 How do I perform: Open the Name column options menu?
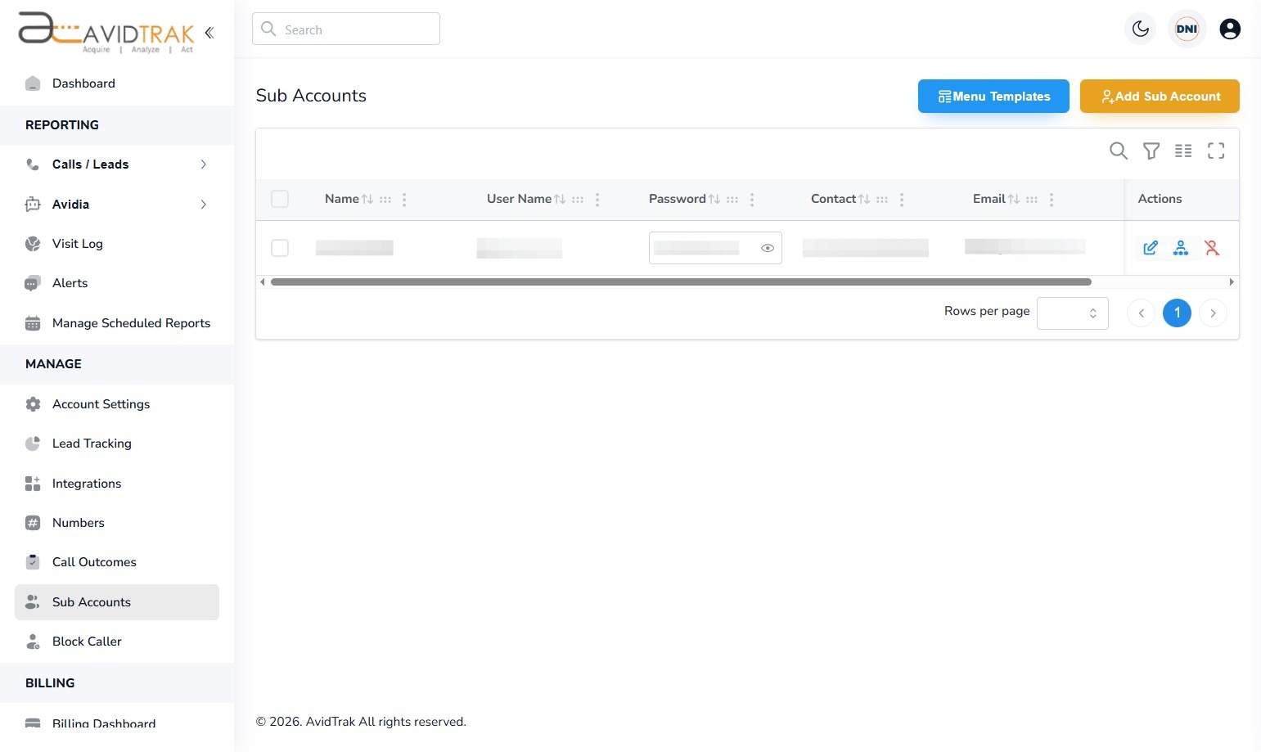(404, 200)
